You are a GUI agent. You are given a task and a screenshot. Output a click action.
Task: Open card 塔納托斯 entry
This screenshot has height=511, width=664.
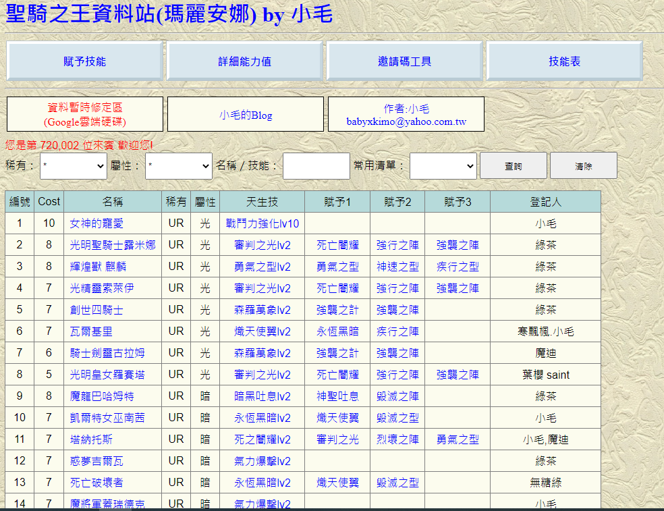click(91, 439)
